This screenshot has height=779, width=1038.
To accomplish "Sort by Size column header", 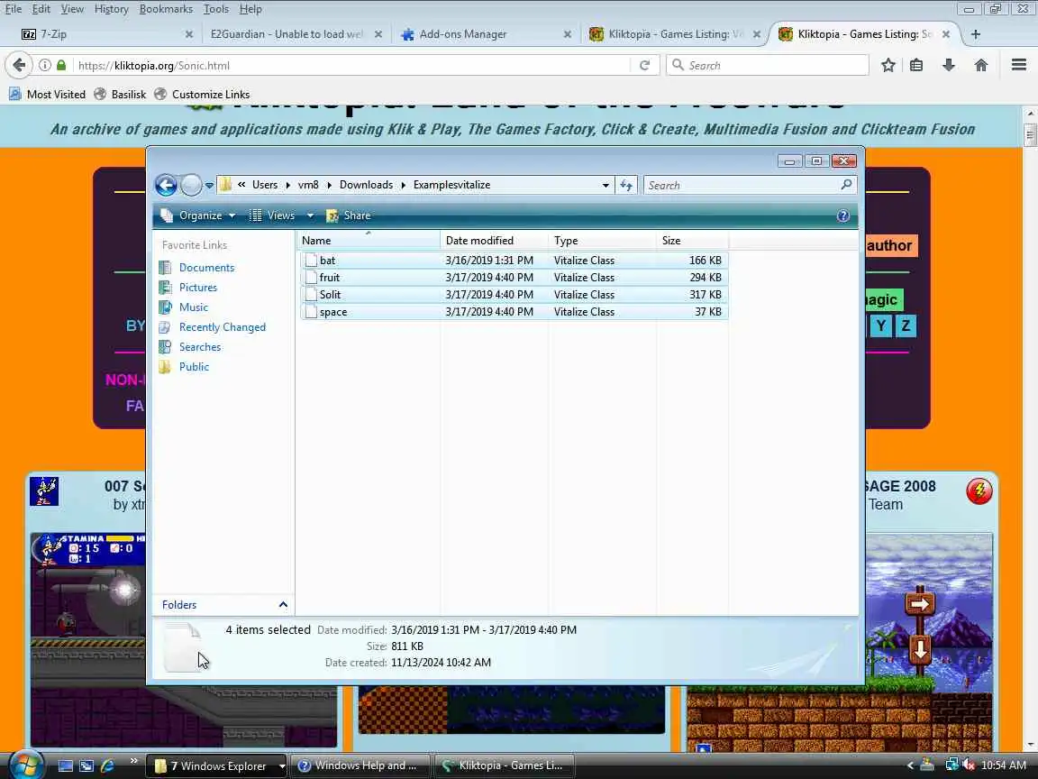I will [692, 241].
